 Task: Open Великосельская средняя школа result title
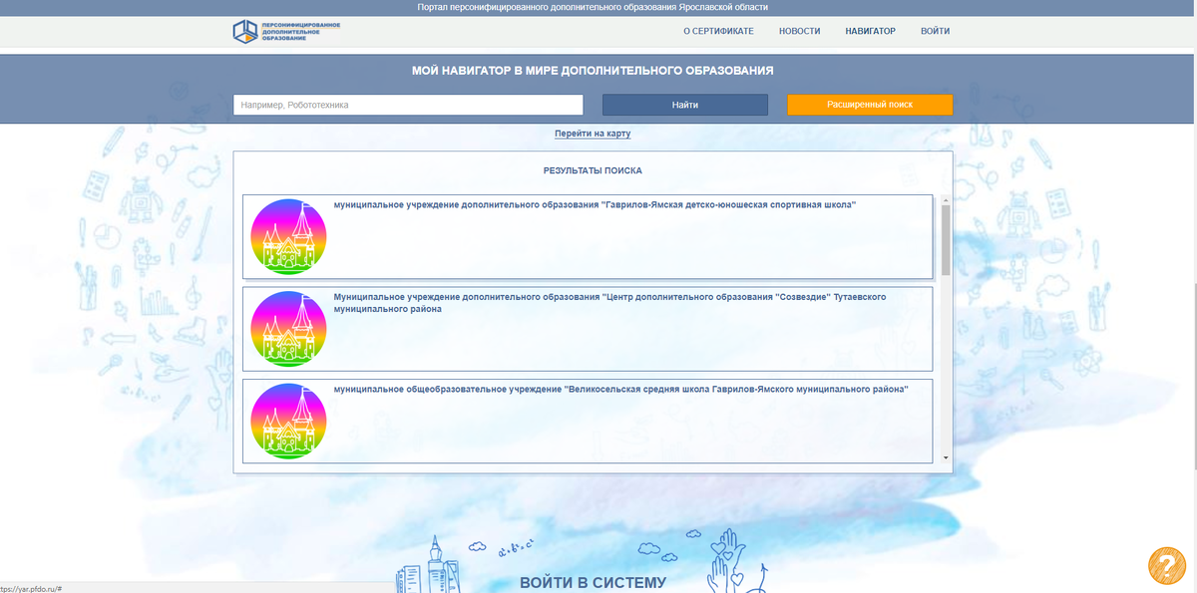click(621, 389)
